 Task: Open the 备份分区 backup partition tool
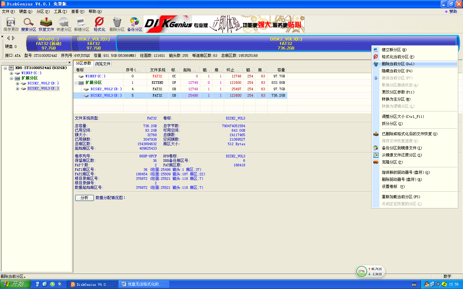(135, 24)
